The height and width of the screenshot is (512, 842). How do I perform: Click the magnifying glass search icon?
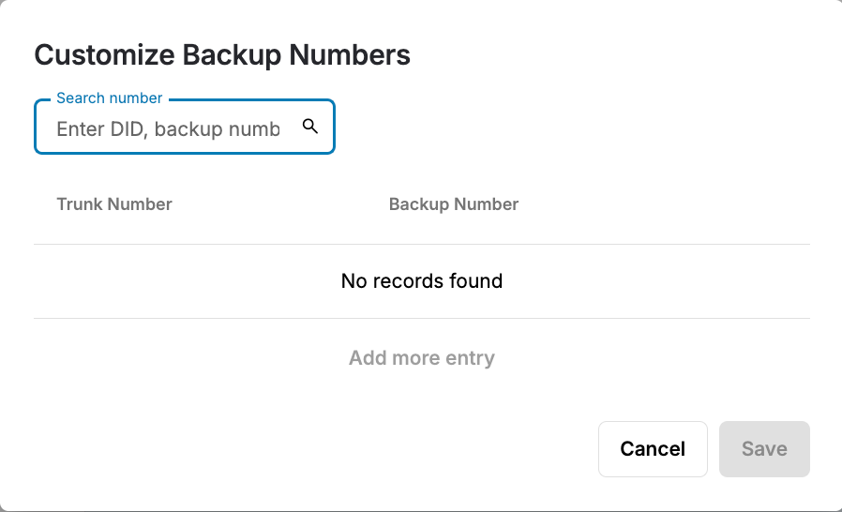(309, 127)
